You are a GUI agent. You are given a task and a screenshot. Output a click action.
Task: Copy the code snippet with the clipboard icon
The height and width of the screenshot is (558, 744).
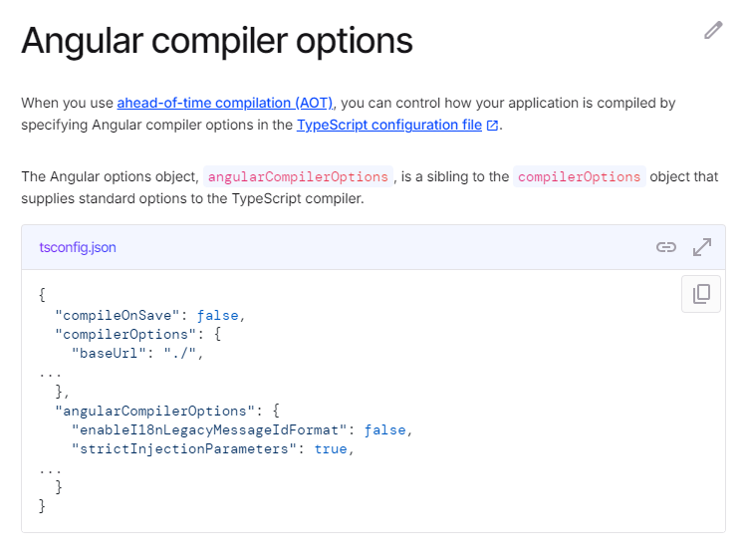tap(701, 294)
